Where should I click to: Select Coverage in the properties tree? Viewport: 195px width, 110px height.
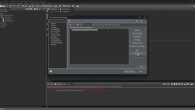click(54, 27)
